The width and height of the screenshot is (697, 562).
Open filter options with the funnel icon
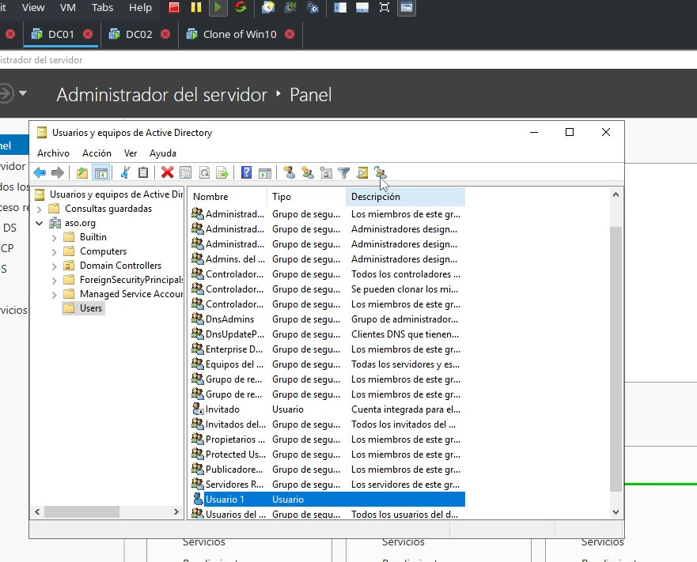click(x=344, y=173)
